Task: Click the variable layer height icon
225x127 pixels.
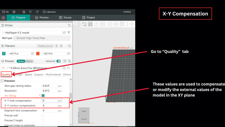Action: click(x=122, y=24)
